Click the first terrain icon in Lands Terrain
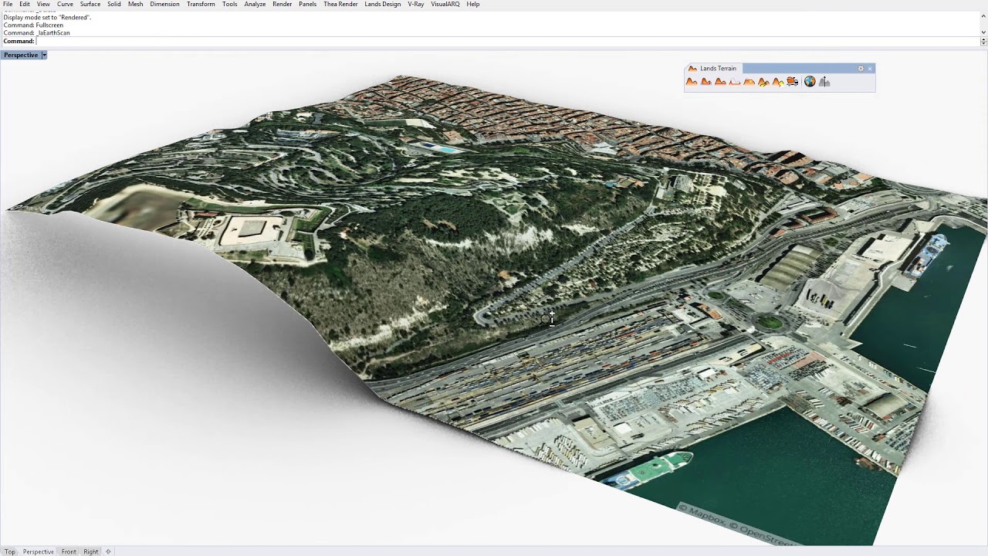 (692, 82)
